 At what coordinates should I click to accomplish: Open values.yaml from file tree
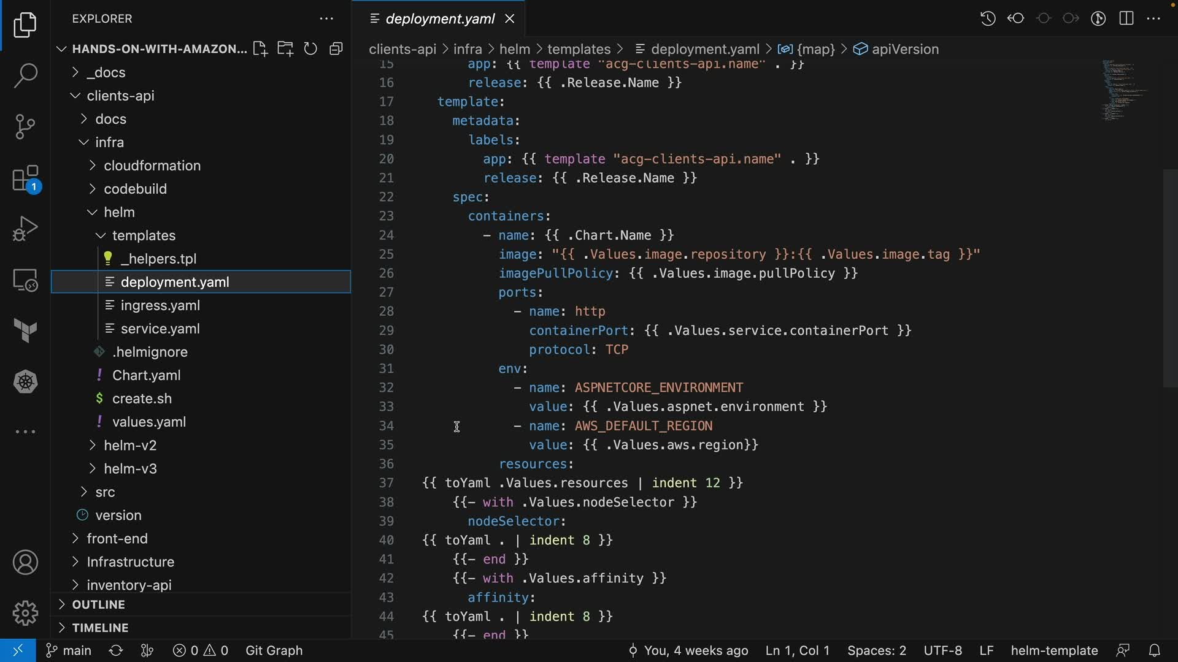pyautogui.click(x=148, y=422)
